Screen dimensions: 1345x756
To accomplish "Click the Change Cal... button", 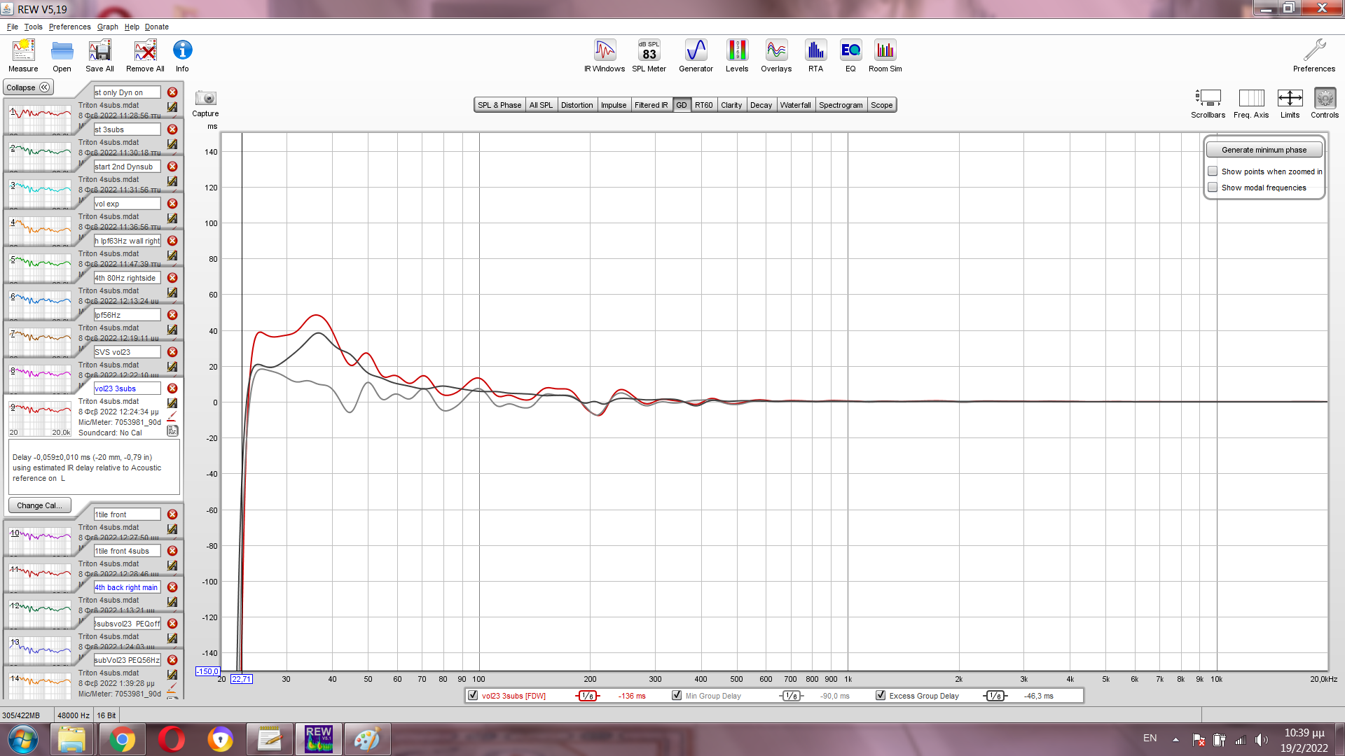I will [x=39, y=505].
